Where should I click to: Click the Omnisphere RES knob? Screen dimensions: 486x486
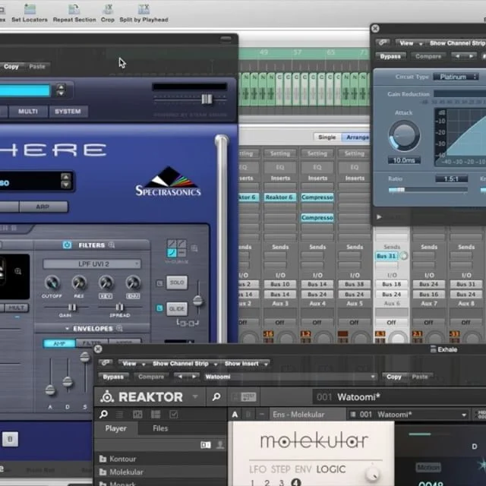click(x=79, y=282)
